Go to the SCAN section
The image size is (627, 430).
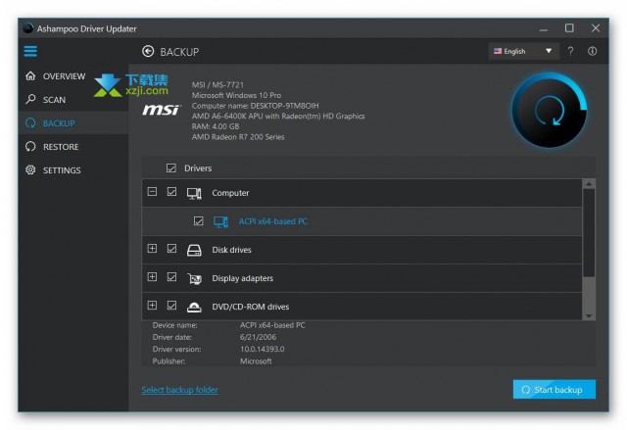[54, 100]
